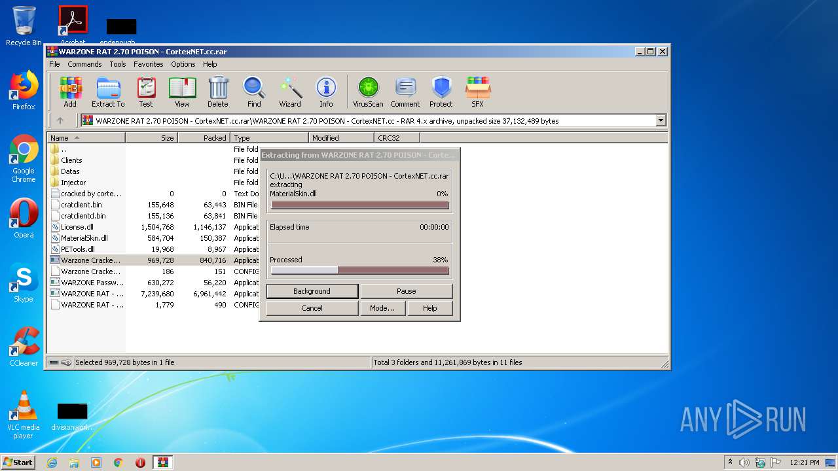Launch Google Chrome from desktop

point(24,159)
